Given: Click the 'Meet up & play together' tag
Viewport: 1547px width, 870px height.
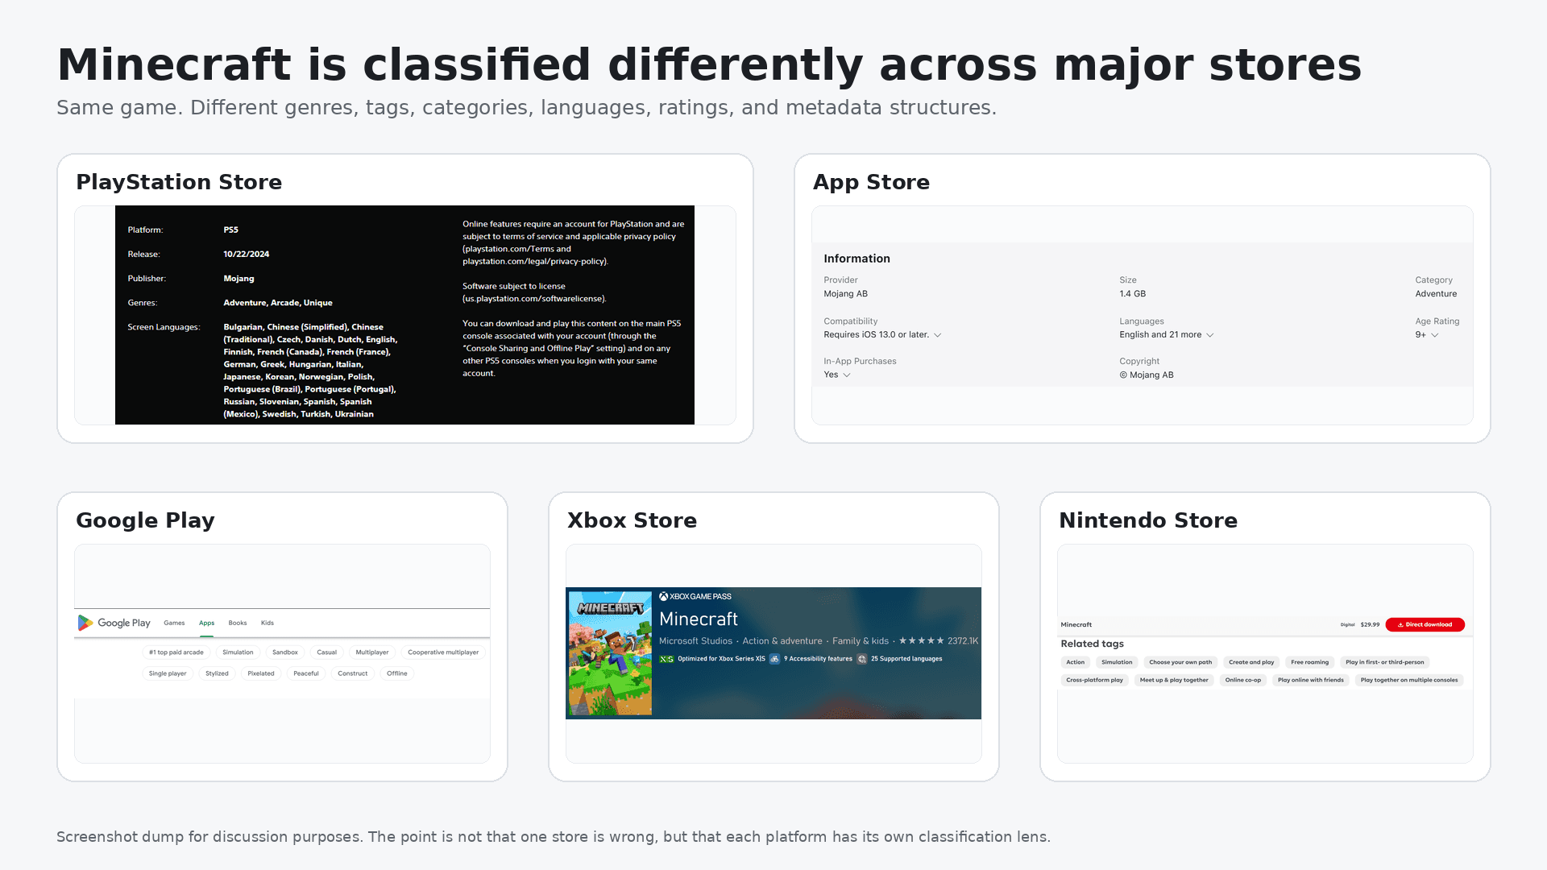Looking at the screenshot, I should click(1174, 680).
